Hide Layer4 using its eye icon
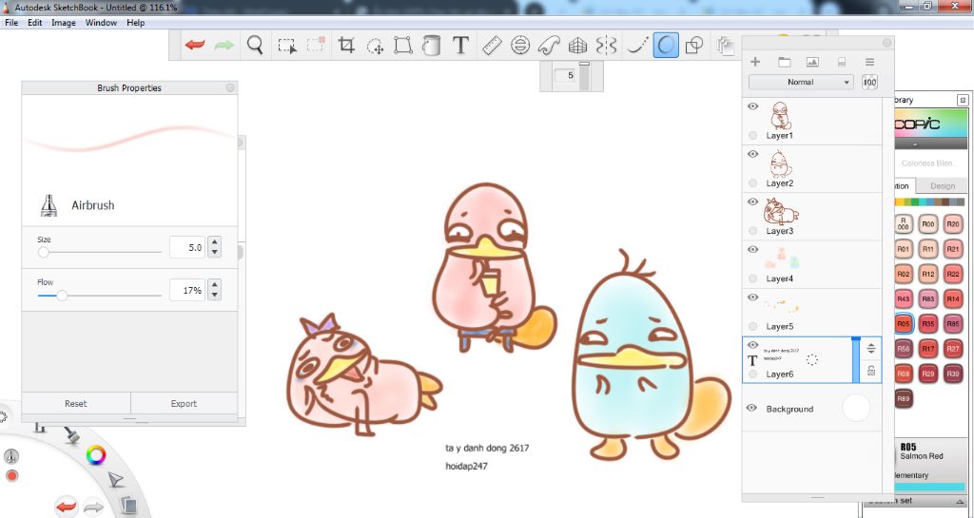 [753, 249]
